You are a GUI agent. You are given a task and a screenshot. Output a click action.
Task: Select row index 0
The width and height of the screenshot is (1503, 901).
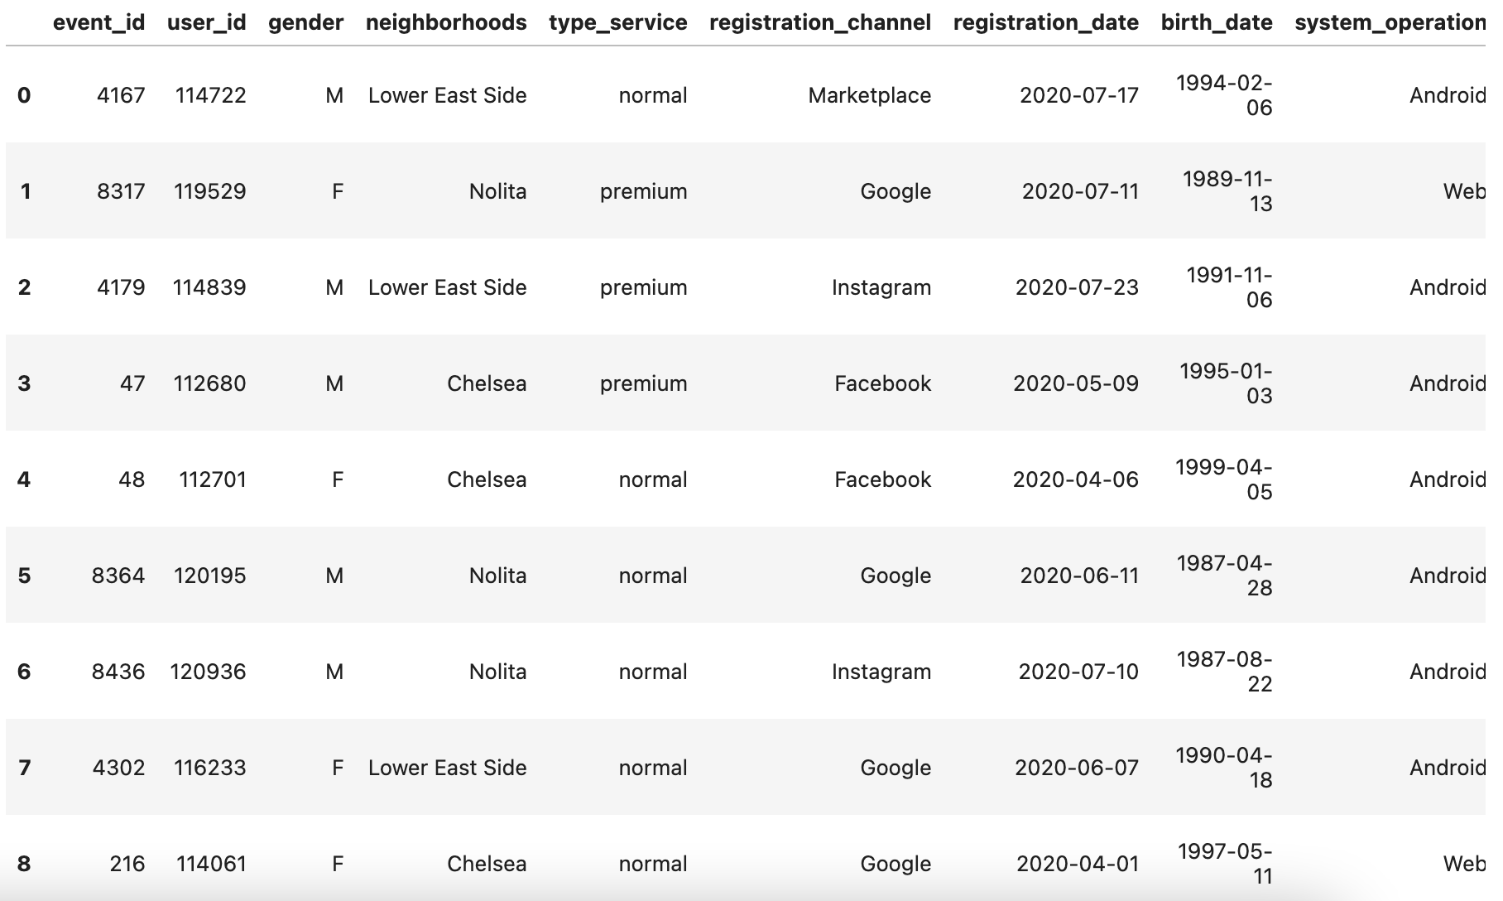24,95
